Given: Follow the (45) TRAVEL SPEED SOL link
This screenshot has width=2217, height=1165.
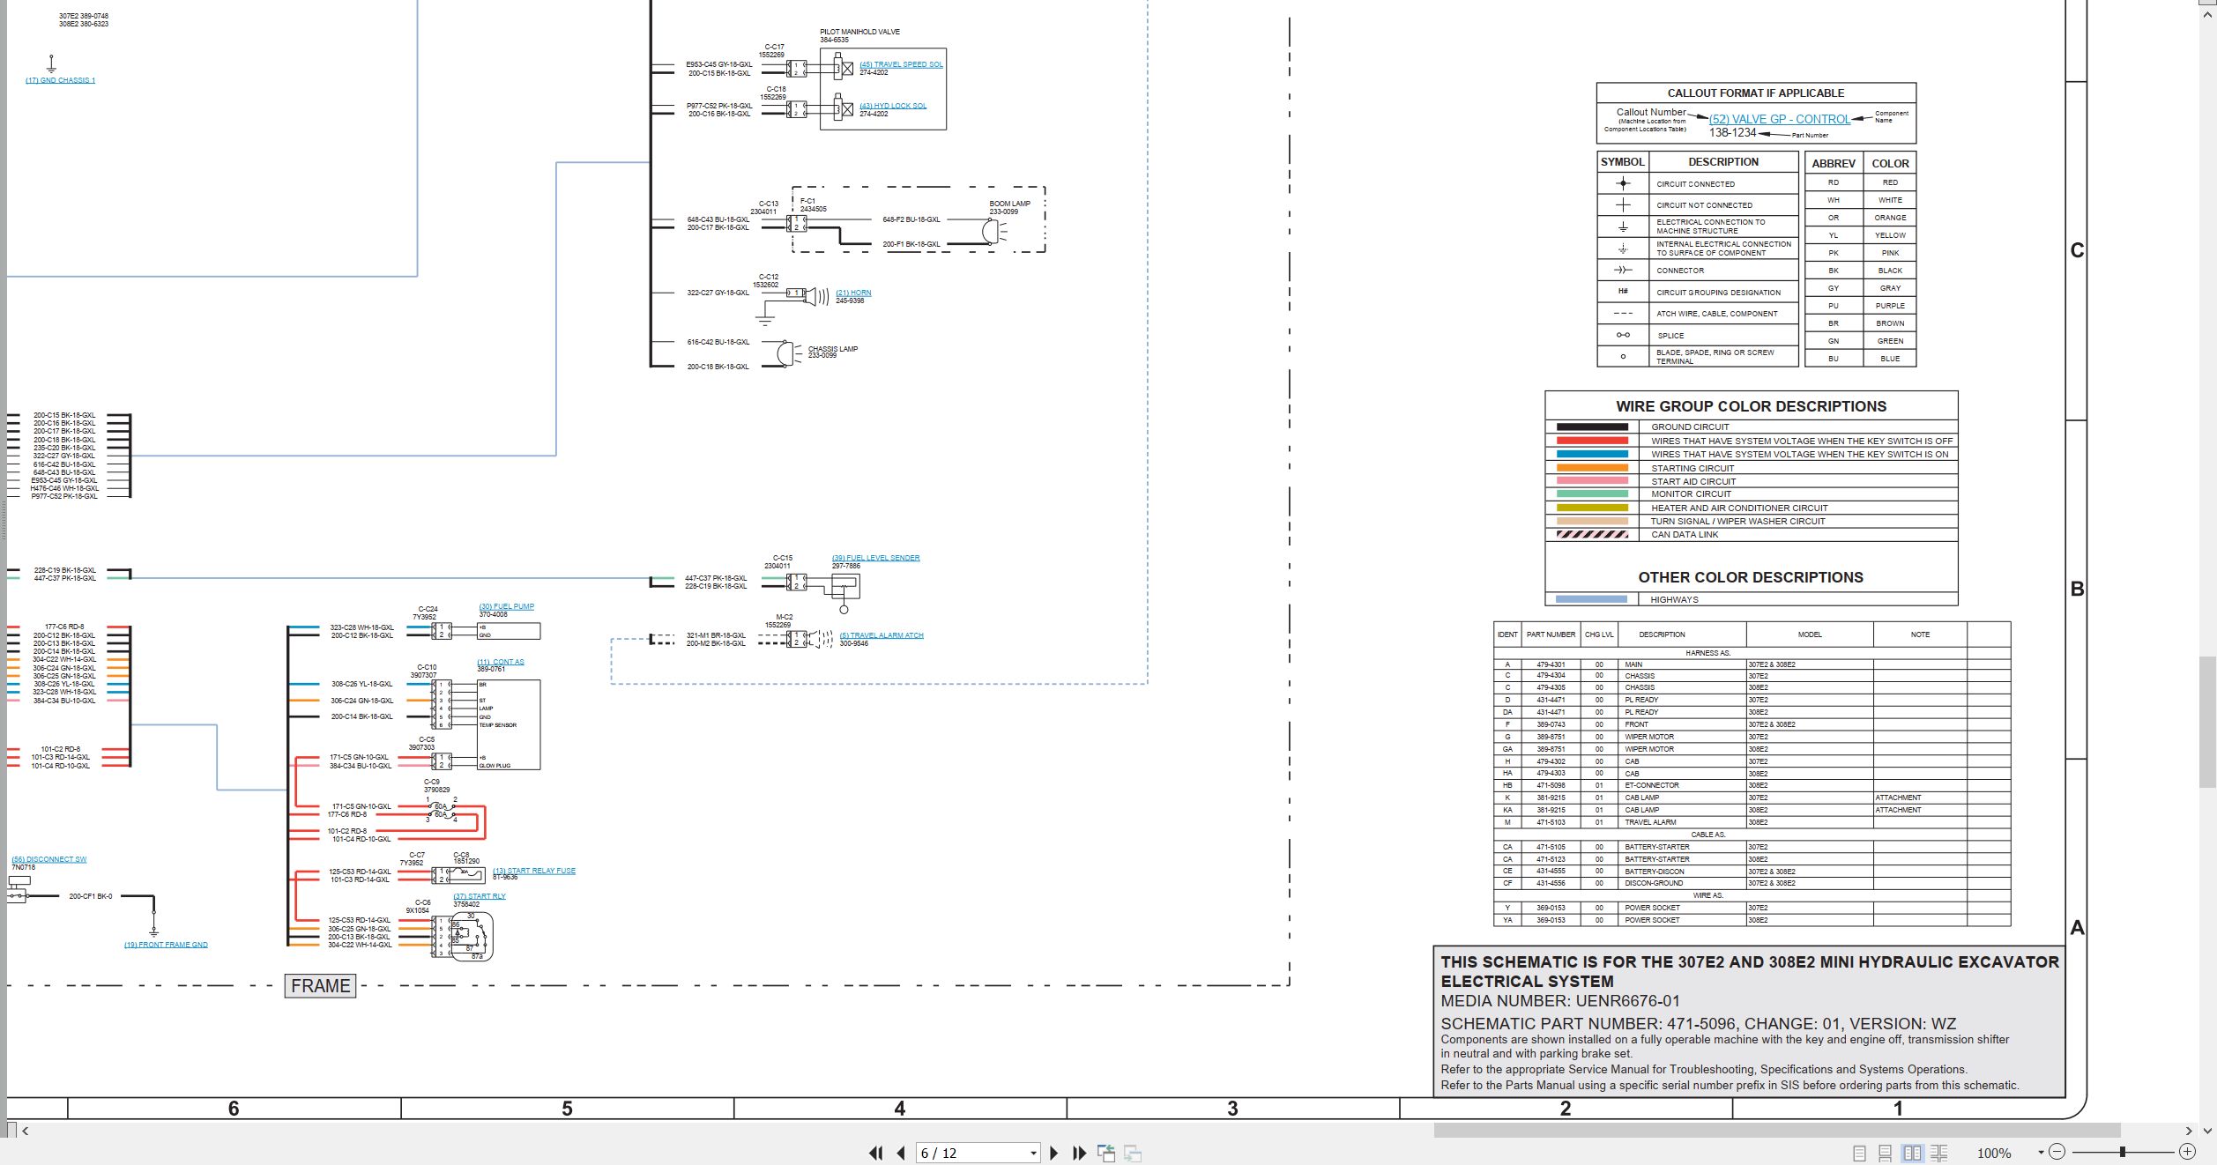Looking at the screenshot, I should 901,64.
